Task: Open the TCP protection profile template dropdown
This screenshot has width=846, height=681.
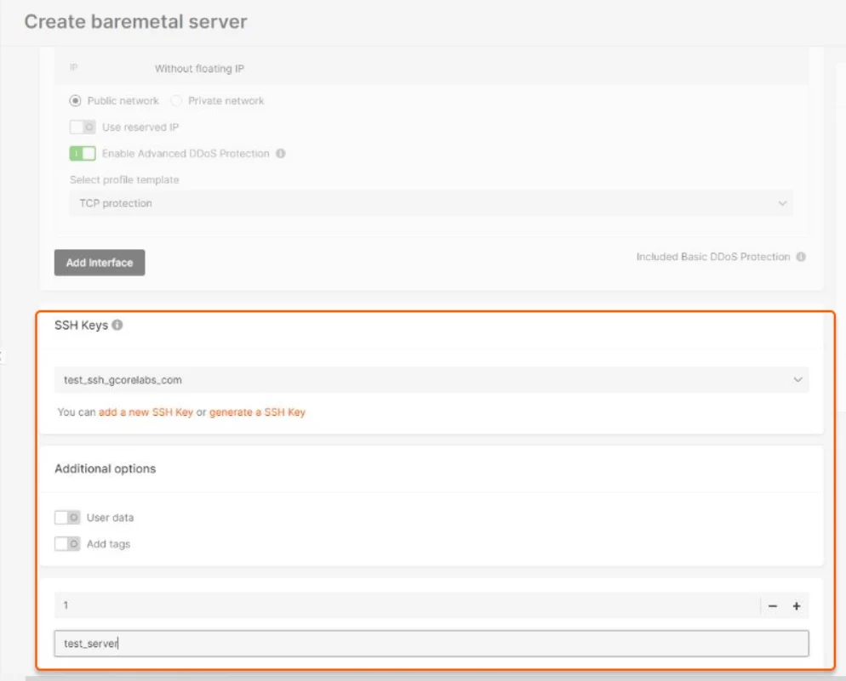Action: click(x=432, y=203)
